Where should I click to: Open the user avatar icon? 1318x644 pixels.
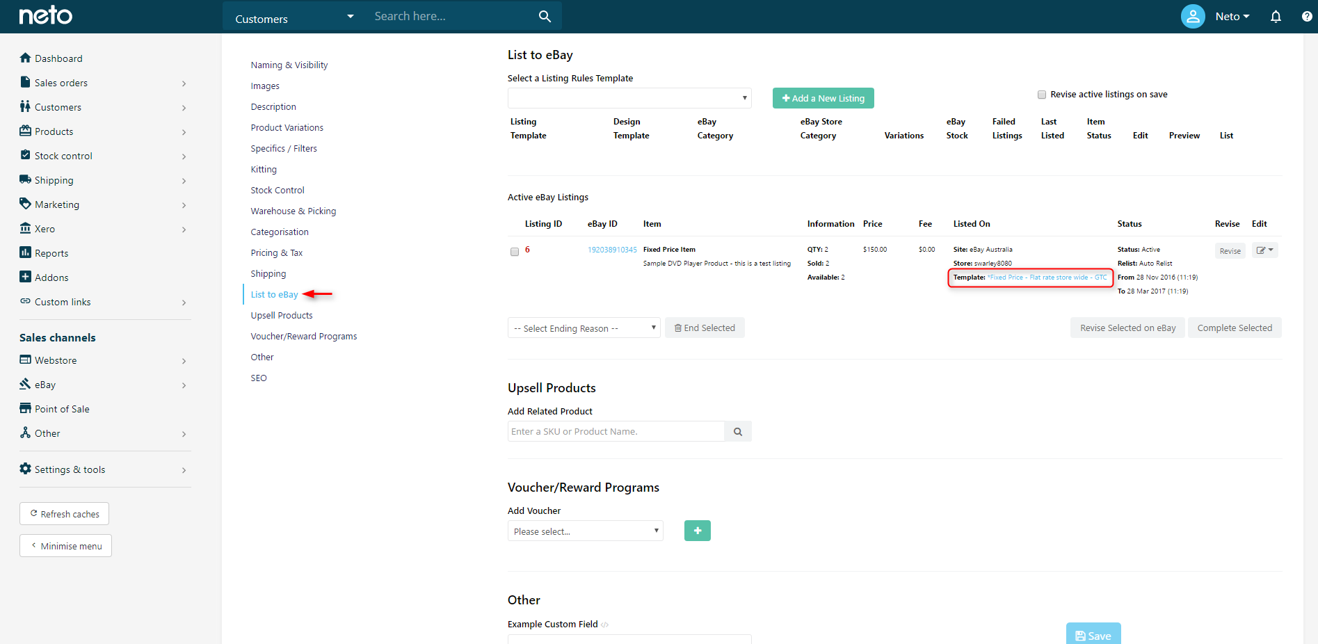tap(1193, 16)
